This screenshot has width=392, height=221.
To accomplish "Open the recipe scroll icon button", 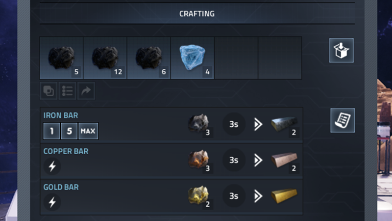I will click(x=343, y=120).
